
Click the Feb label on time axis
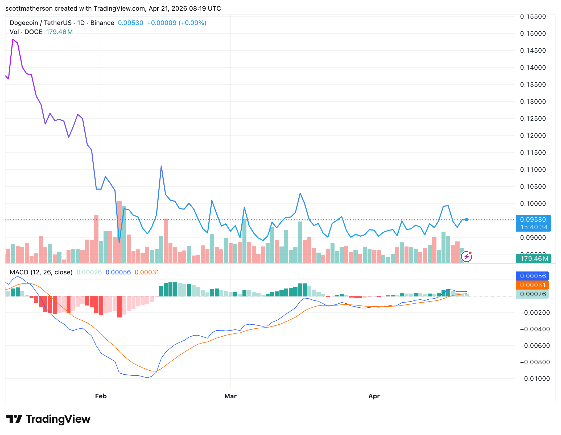tap(101, 396)
